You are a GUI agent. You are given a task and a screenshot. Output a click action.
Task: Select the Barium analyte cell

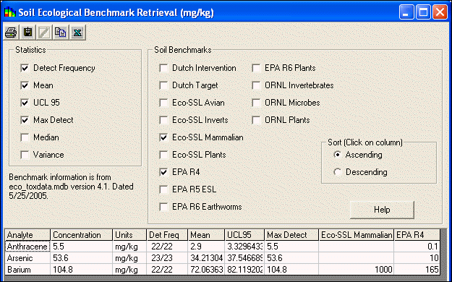pyautogui.click(x=27, y=270)
